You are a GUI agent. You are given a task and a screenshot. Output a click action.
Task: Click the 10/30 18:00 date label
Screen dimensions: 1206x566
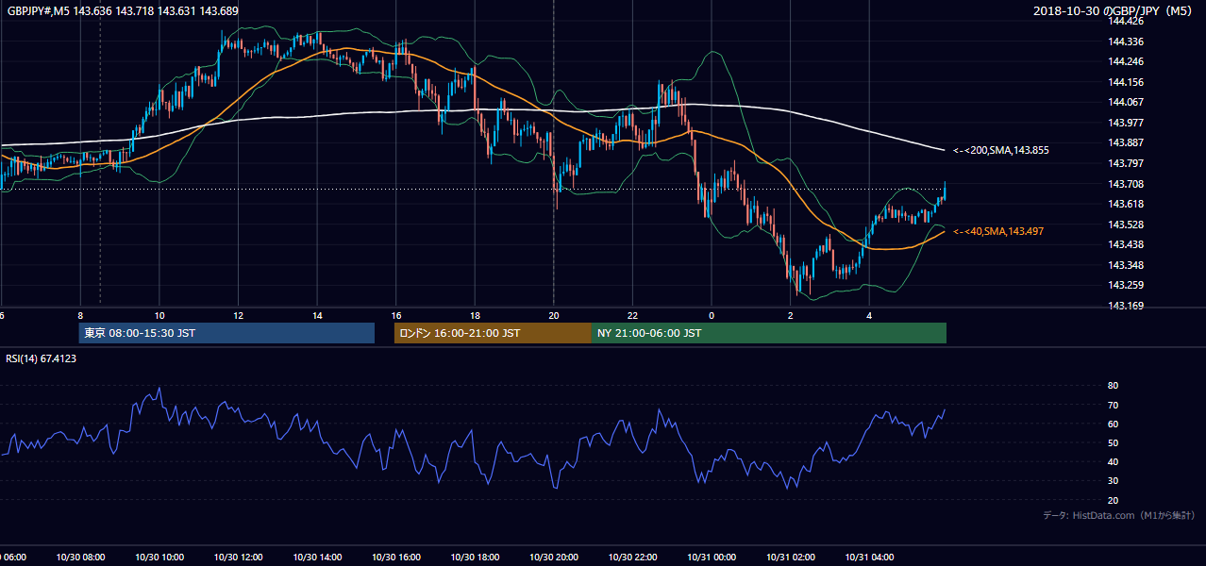pyautogui.click(x=475, y=558)
